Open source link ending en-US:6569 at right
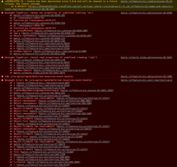 click(x=146, y=13)
